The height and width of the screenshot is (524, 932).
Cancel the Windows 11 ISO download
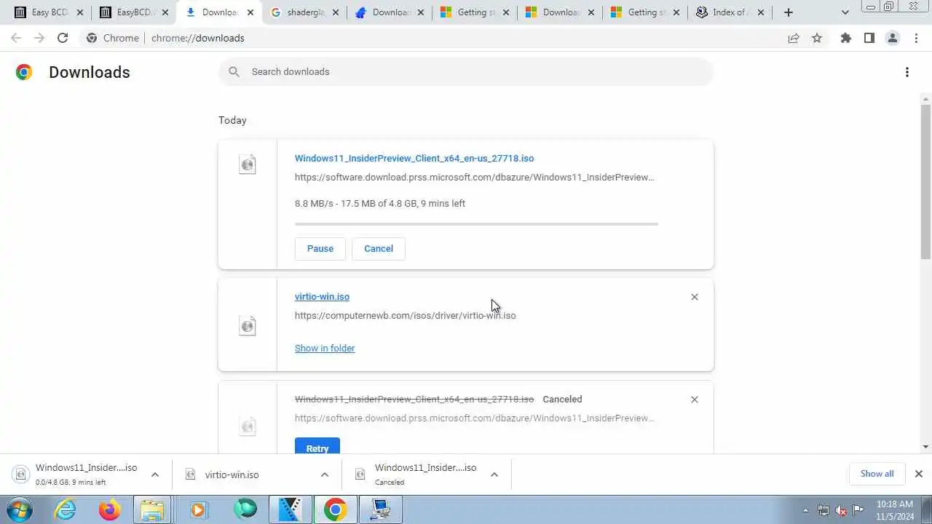click(379, 248)
